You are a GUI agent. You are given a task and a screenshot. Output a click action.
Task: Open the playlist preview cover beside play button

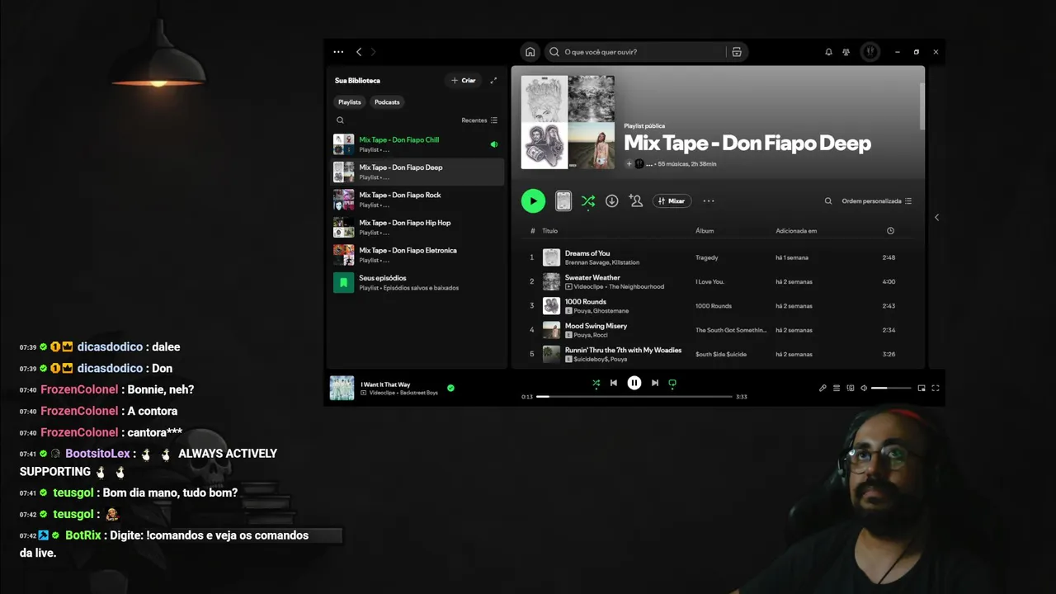(x=563, y=200)
